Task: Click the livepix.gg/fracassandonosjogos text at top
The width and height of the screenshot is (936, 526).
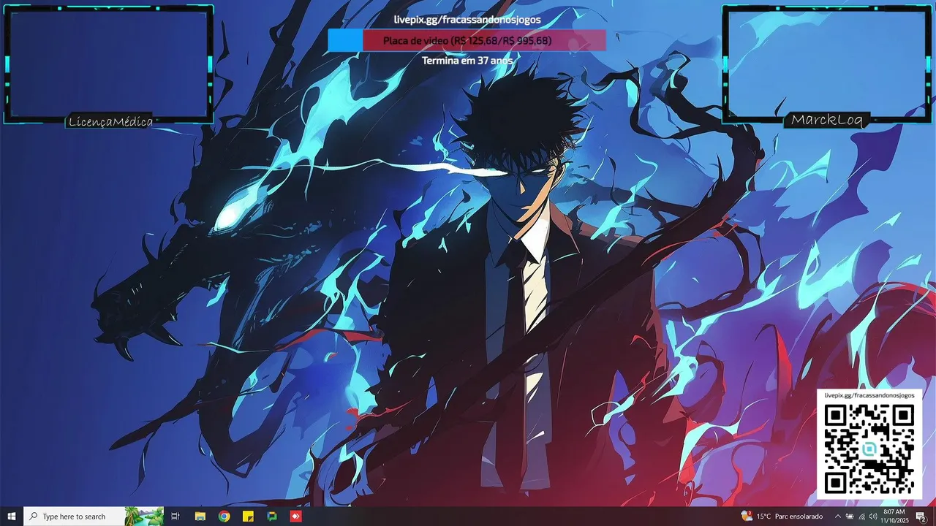Action: pos(467,20)
